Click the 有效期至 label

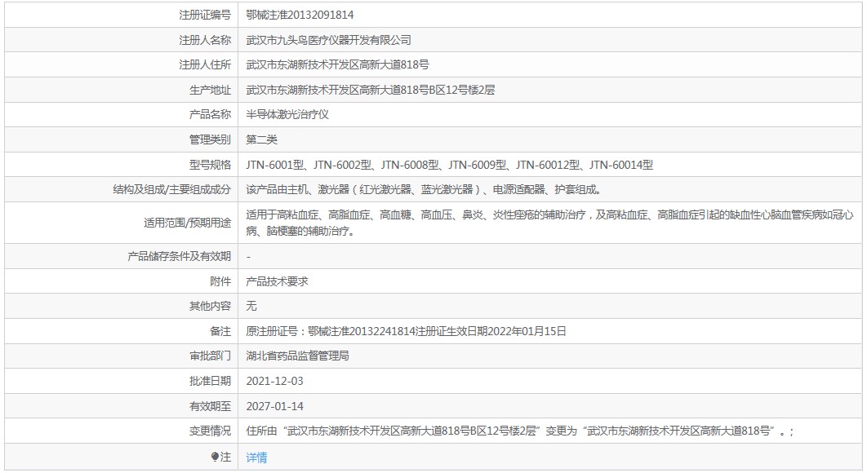(x=210, y=406)
